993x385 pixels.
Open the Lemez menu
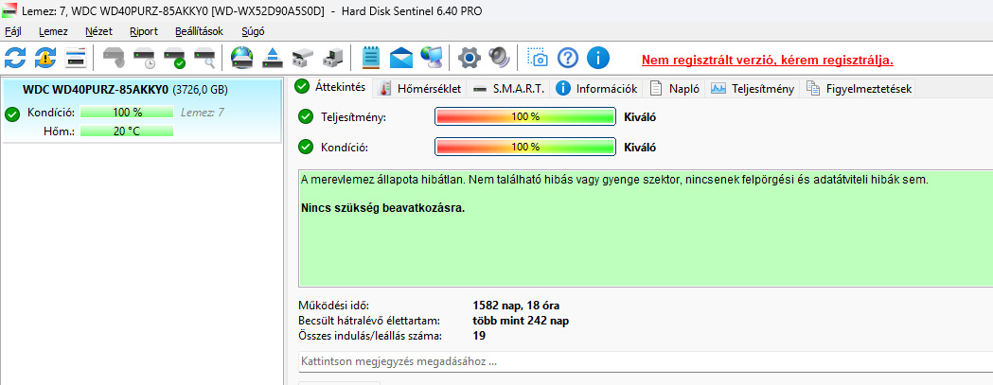pos(53,31)
